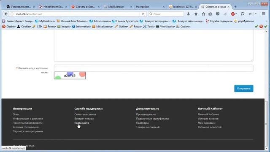Click the captcha image a2c7e3
The height and width of the screenshot is (152, 270).
click(70, 76)
